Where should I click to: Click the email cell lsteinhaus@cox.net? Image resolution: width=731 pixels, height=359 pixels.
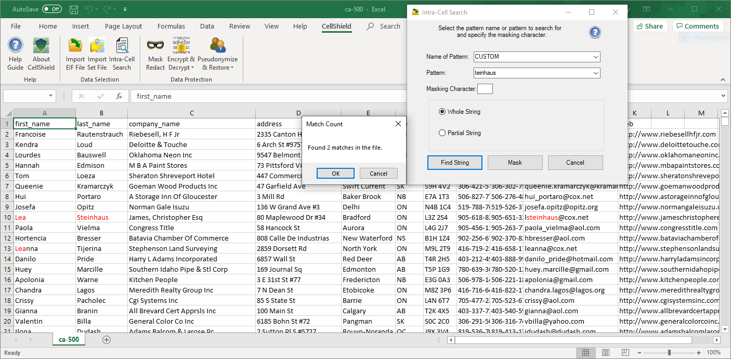[x=571, y=218]
